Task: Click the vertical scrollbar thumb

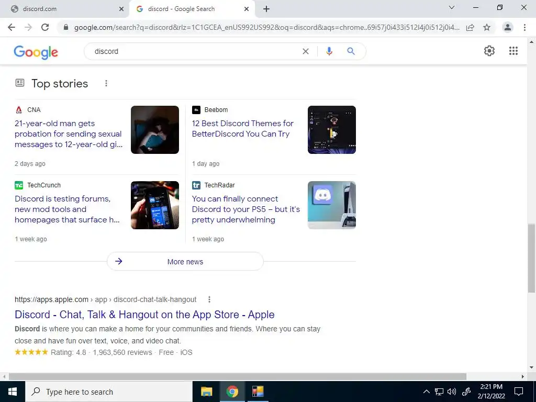Action: pos(531,258)
